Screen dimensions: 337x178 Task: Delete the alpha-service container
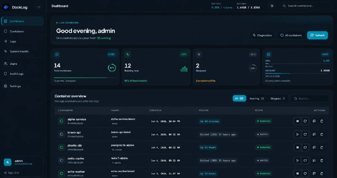[322, 121]
